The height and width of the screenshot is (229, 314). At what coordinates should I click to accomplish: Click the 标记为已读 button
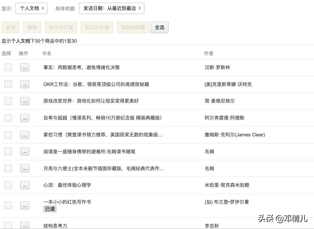tap(61, 27)
